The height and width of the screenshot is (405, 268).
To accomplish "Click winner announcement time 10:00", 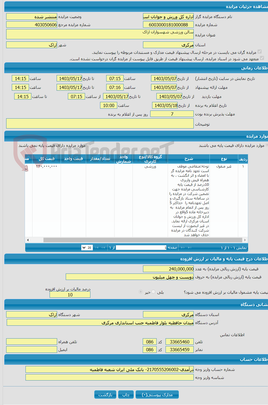I will [109, 105].
